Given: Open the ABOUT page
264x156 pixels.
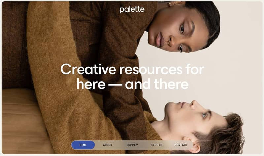Looking at the screenshot, I should point(108,145).
